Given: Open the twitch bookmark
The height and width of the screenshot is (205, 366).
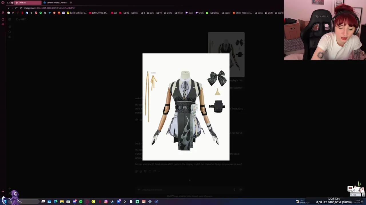Looking at the screenshot, I should click(200, 13).
